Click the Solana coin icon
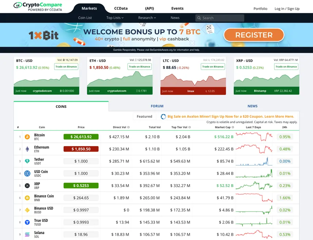This screenshot has height=240, width=313. click(27, 235)
